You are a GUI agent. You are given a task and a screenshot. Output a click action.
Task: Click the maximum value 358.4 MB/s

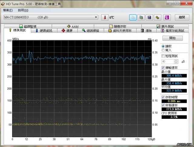click(x=174, y=83)
